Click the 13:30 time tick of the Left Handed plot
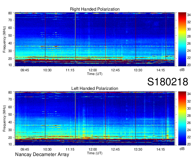 [x=138, y=149]
